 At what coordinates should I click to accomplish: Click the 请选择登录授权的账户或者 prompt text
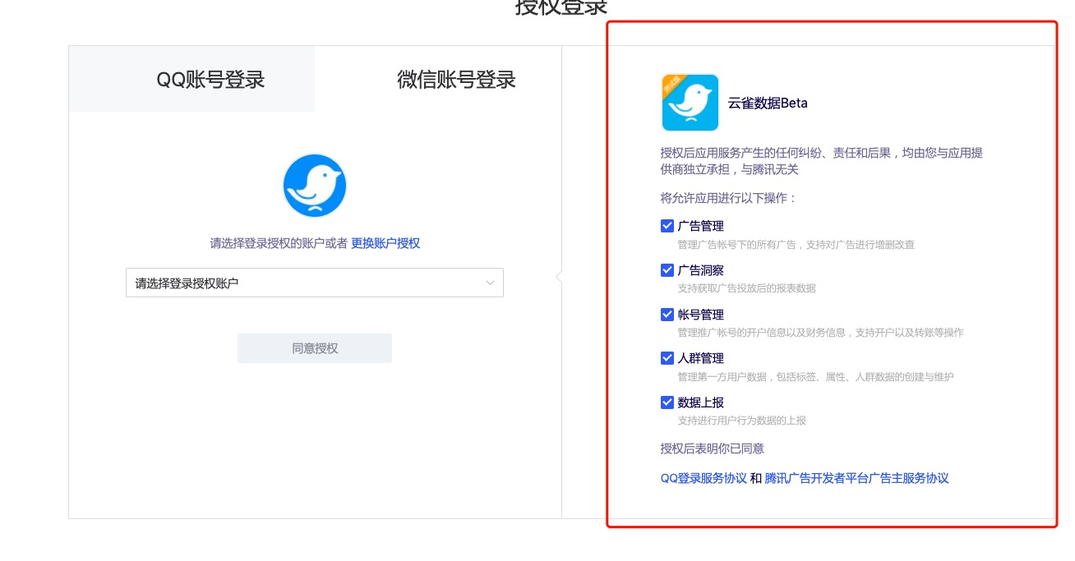[x=279, y=243]
